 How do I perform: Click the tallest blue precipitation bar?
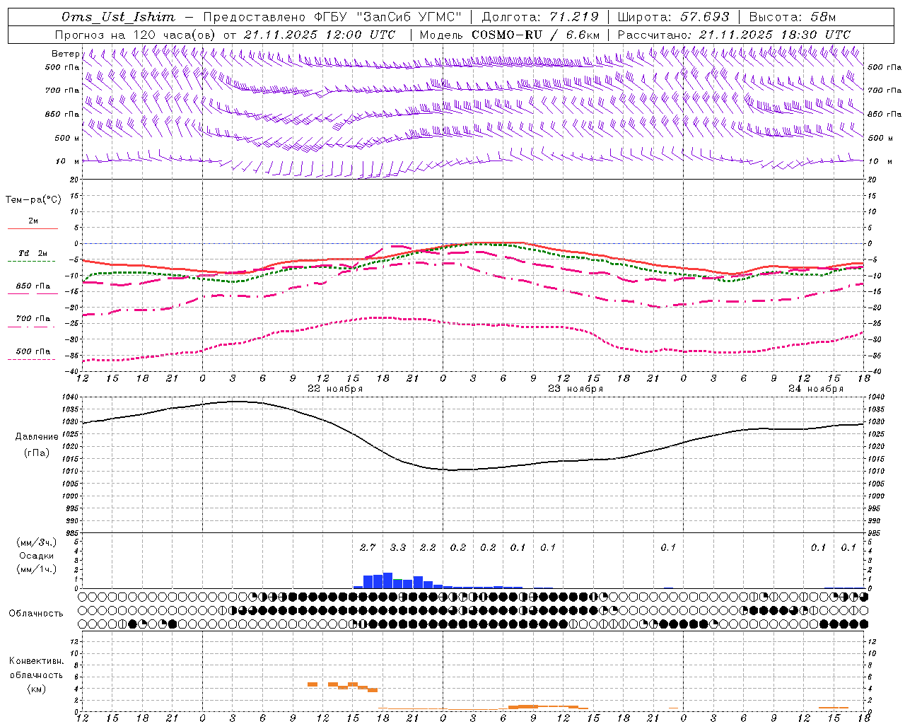(x=387, y=580)
